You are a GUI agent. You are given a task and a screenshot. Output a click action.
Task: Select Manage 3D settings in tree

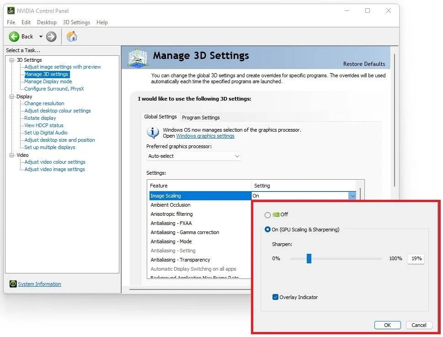coord(46,74)
